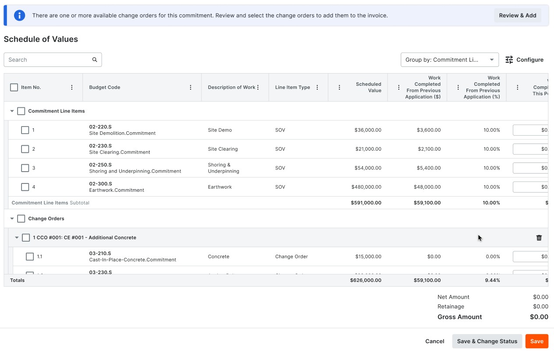Image resolution: width=554 pixels, height=352 pixels.
Task: Toggle the select-all Item No. header checkbox
Action: (x=14, y=88)
